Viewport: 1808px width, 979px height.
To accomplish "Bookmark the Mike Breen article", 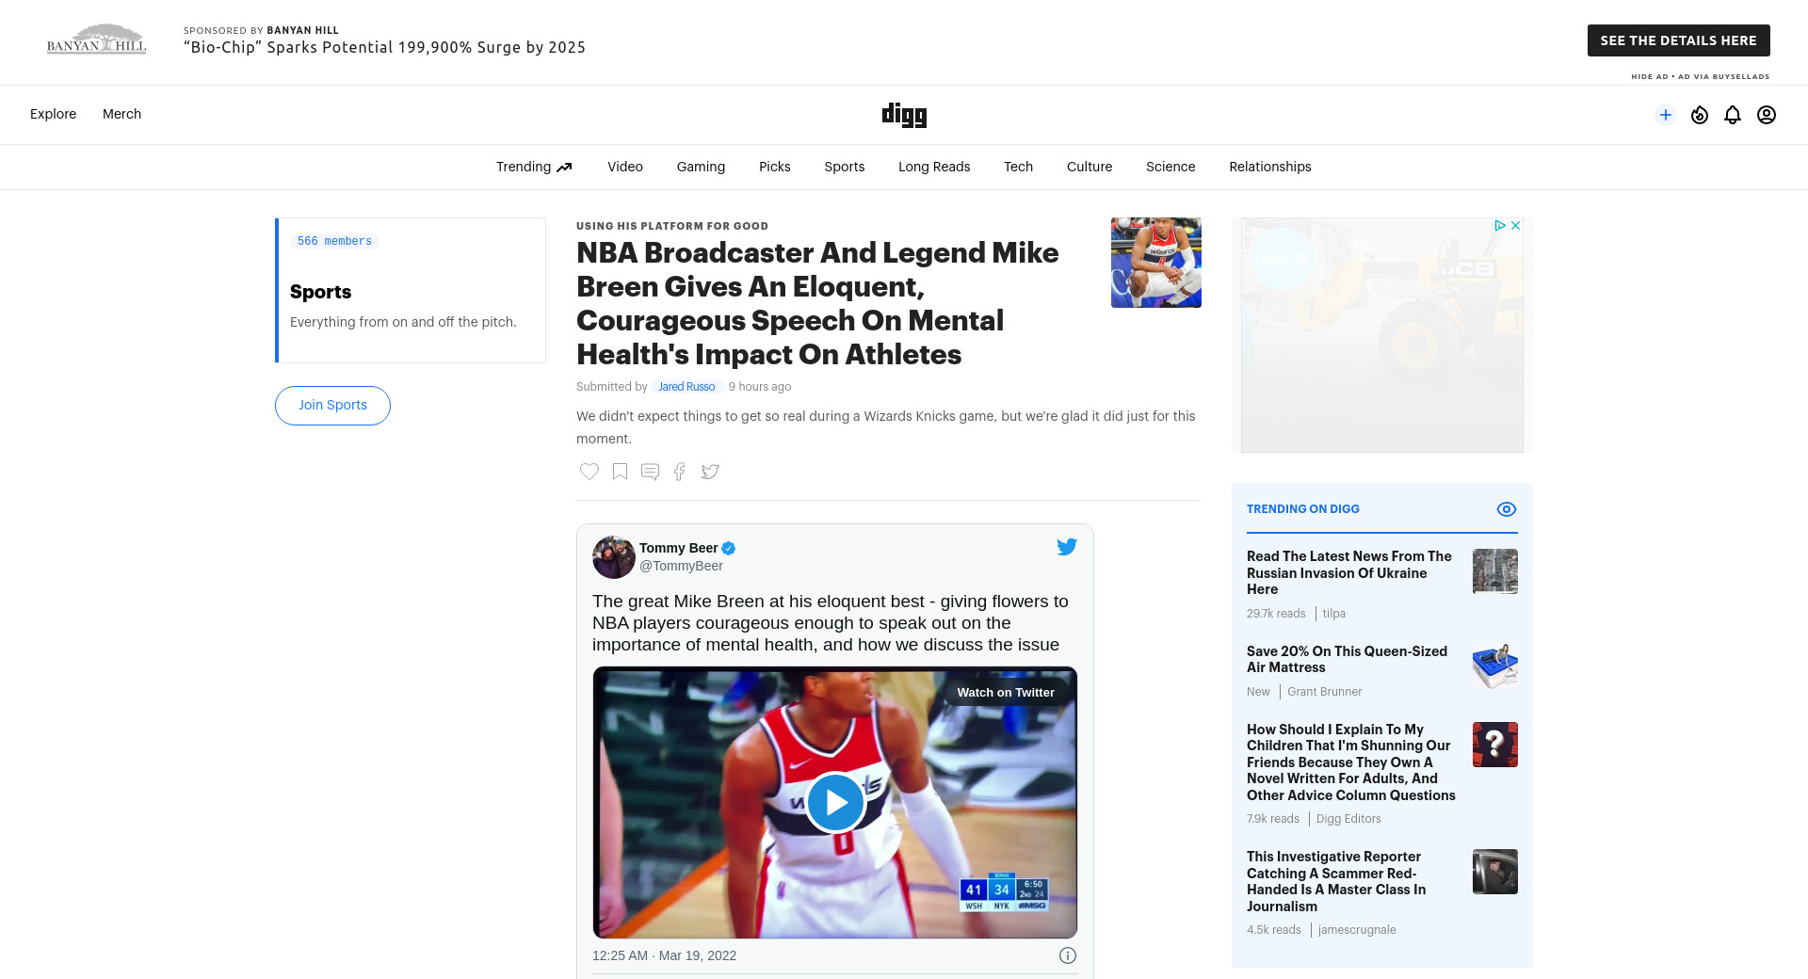I will coord(620,472).
